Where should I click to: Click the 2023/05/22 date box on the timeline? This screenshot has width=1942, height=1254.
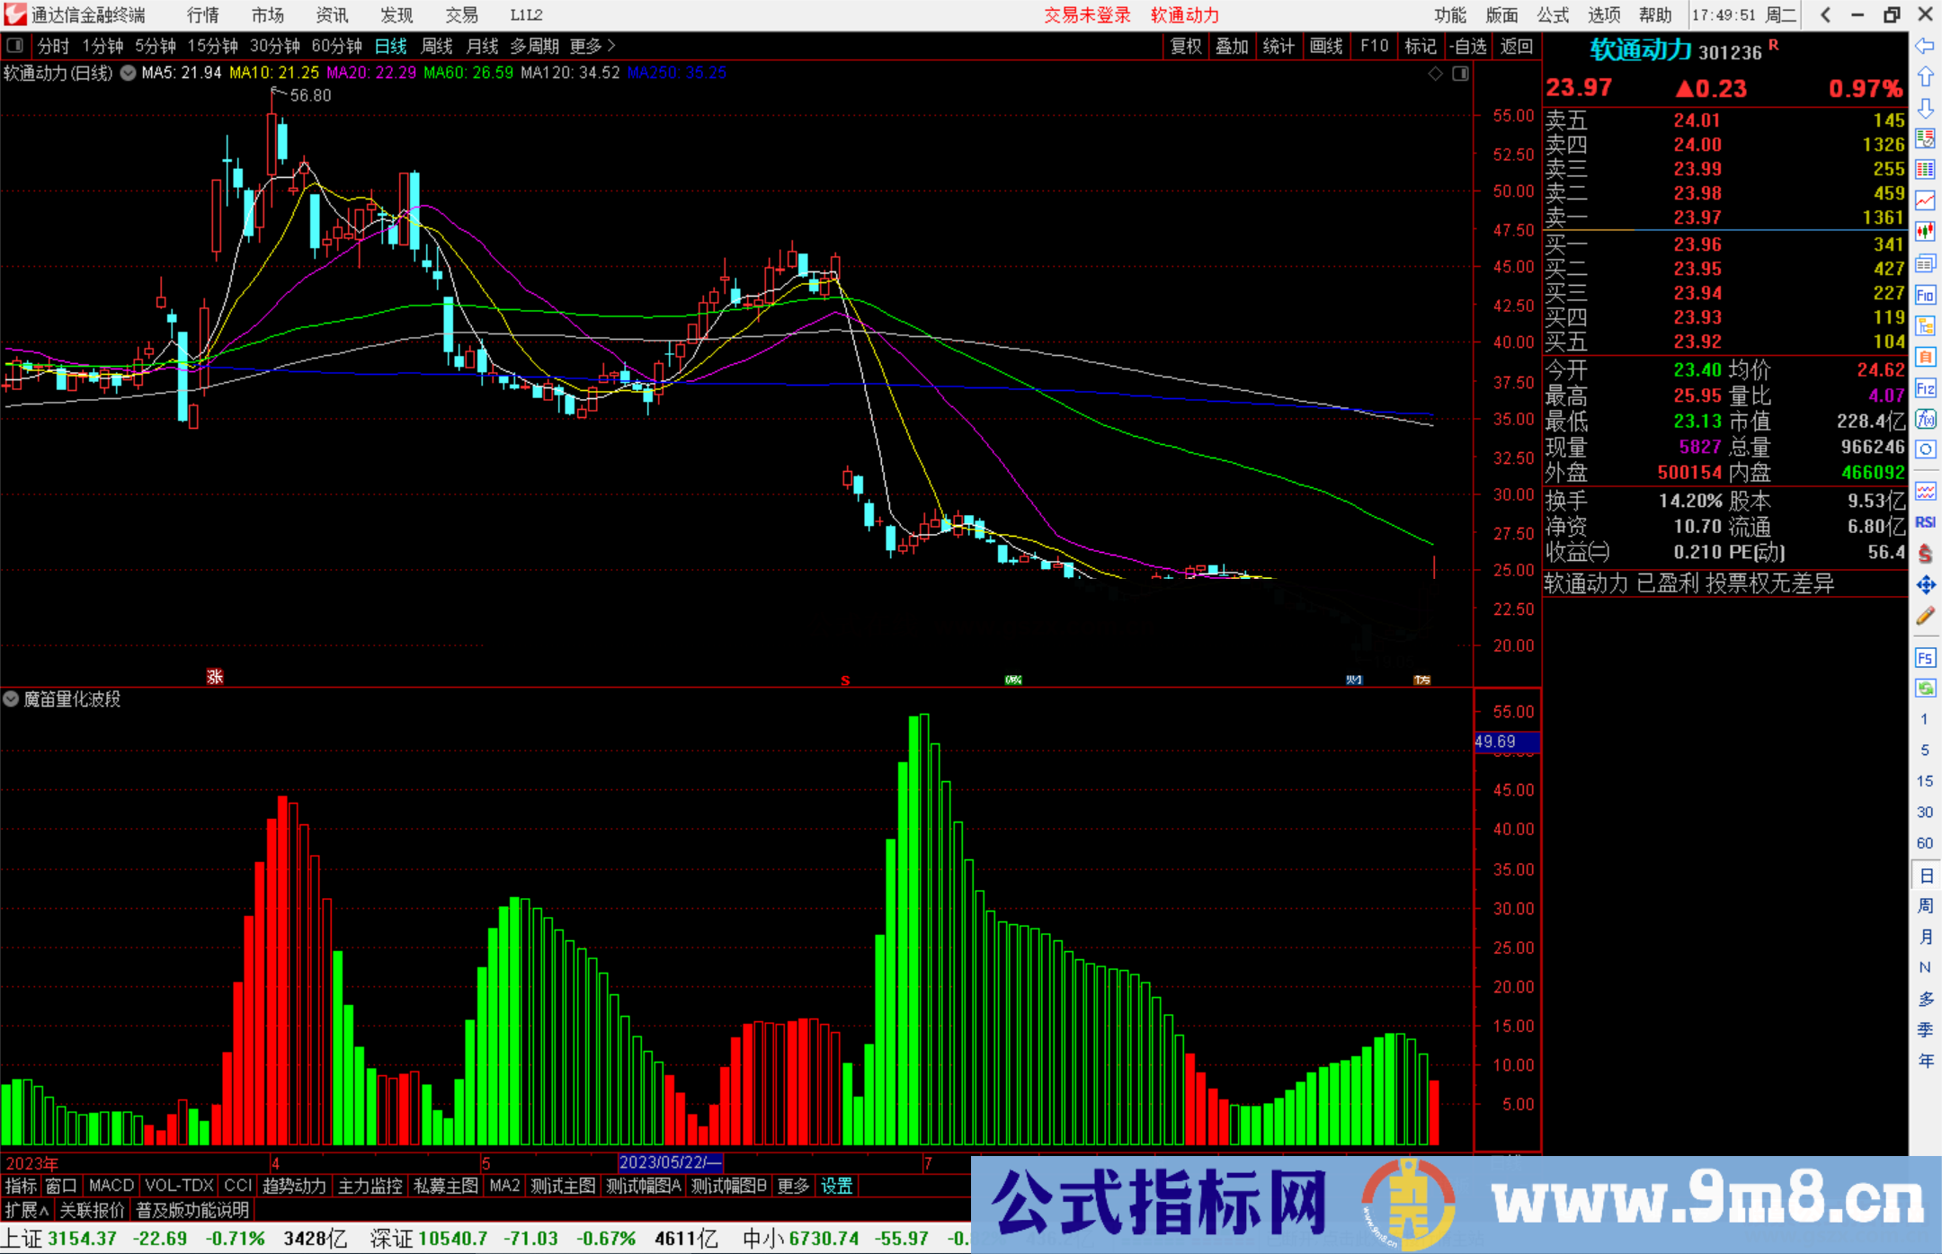670,1161
